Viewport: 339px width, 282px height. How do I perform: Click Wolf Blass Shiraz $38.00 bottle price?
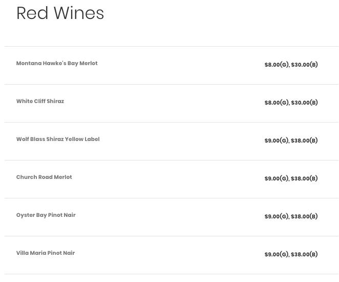[x=304, y=141]
